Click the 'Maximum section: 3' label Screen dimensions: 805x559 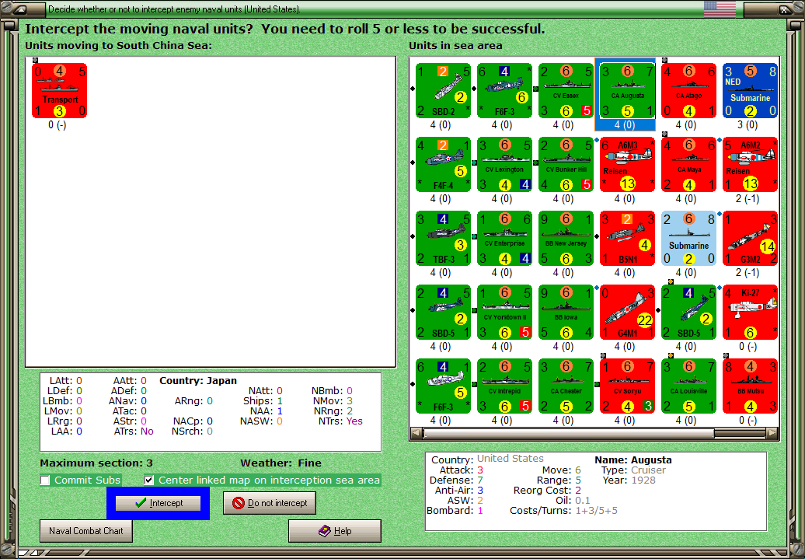(96, 463)
